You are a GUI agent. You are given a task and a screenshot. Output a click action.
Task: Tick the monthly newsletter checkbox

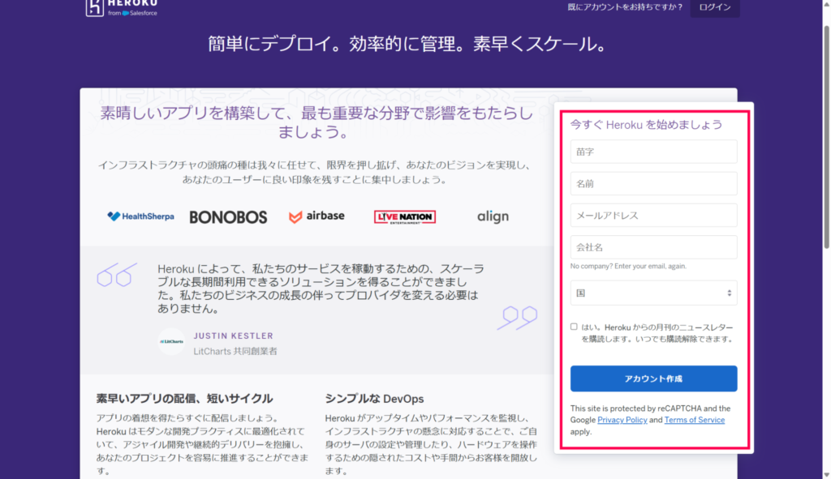(x=574, y=327)
